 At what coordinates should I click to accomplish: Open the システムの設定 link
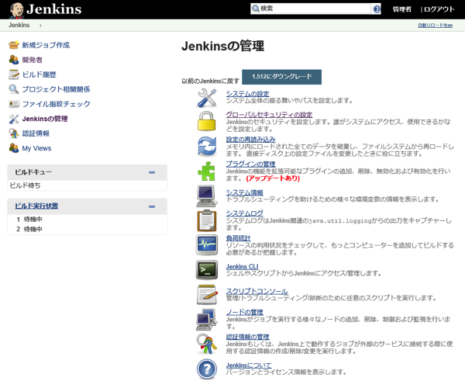point(248,94)
